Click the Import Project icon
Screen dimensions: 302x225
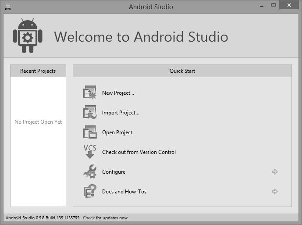pyautogui.click(x=90, y=112)
